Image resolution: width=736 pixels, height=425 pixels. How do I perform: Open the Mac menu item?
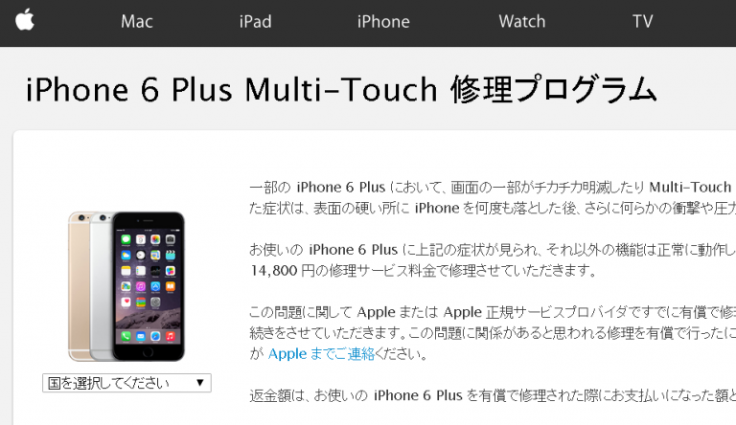(137, 22)
